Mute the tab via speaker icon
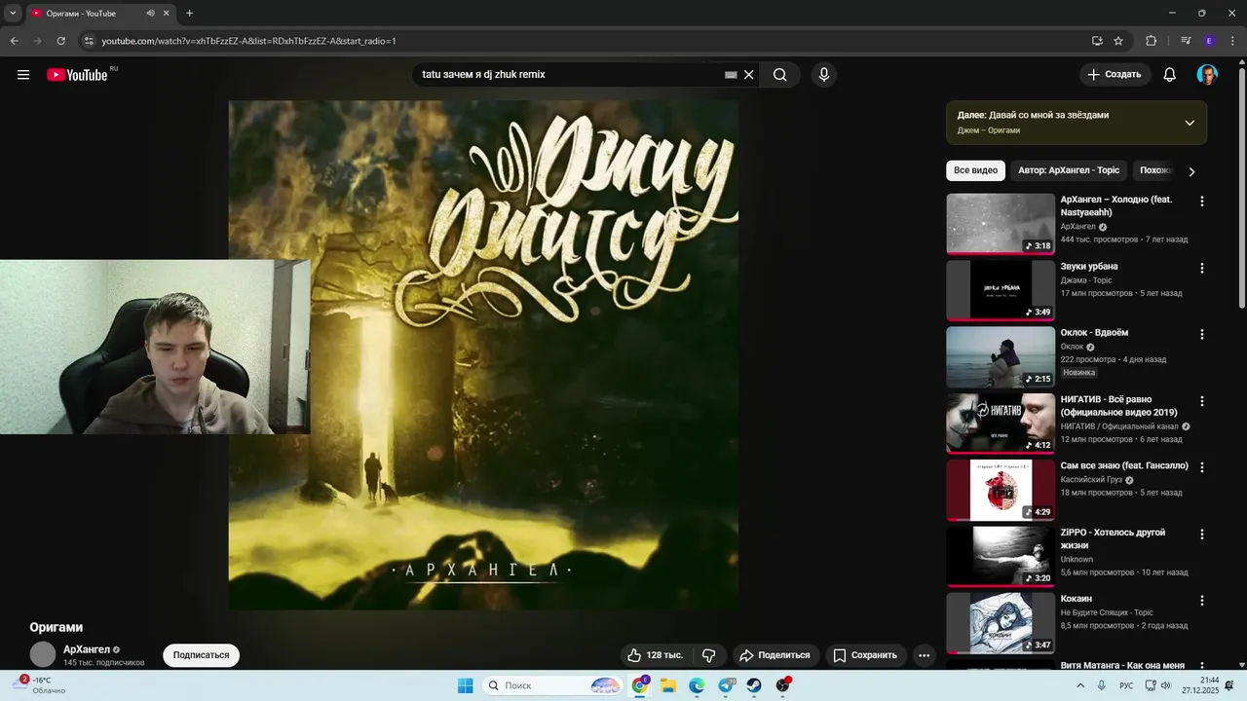The image size is (1247, 701). click(150, 14)
